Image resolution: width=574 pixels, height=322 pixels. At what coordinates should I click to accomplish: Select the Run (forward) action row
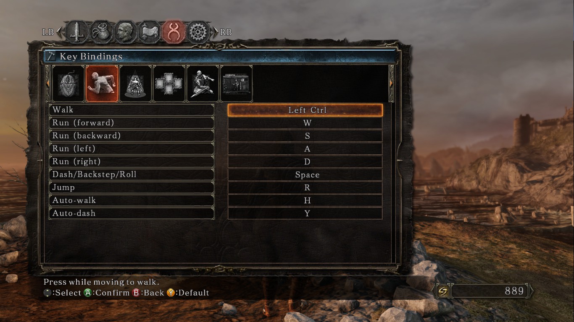click(132, 123)
